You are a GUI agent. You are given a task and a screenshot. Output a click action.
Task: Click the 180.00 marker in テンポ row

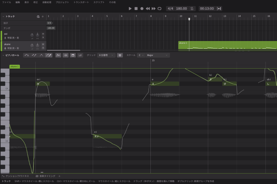(51, 28)
